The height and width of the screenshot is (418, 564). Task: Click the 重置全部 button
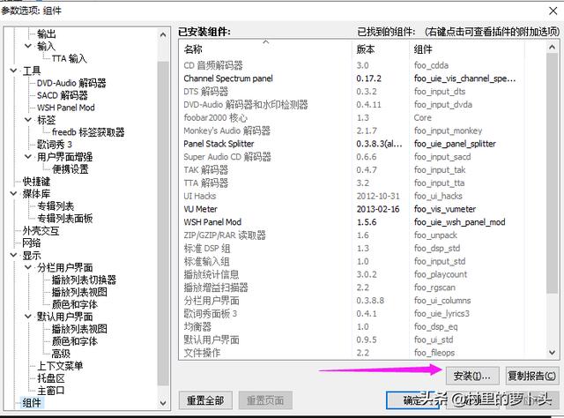(x=205, y=400)
